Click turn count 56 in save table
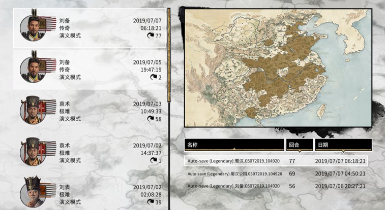Screen dimensions: 385x210 [292, 186]
